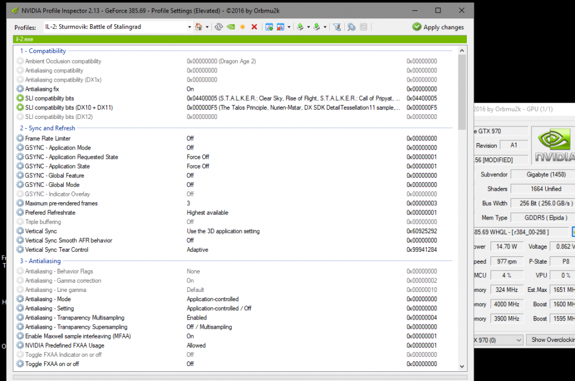Click the magnifier scan profiles icon
Viewport: 575px width, 381px height.
coord(351,27)
